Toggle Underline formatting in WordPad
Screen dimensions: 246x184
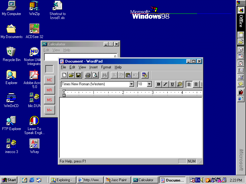(x=172, y=84)
